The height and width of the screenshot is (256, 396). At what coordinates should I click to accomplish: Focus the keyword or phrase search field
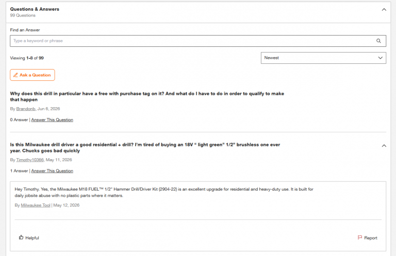tap(198, 41)
